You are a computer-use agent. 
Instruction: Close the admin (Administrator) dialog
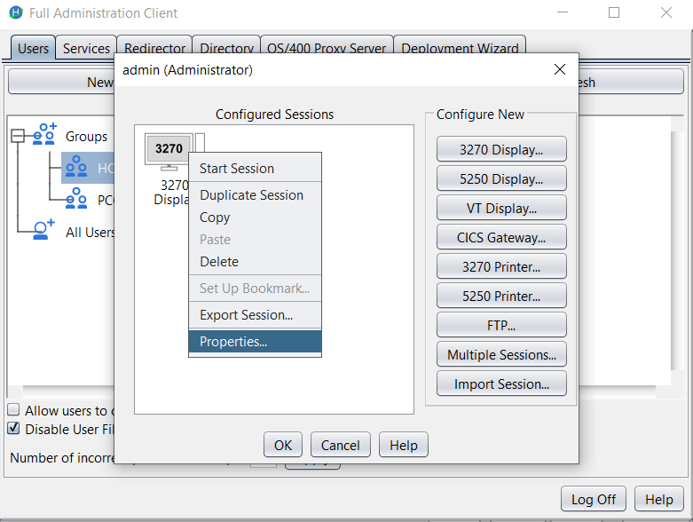(559, 70)
